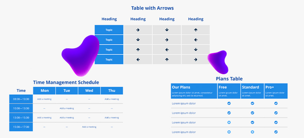Click the left arrow in the fourth Topic row
This screenshot has width=304, height=138.
[x=138, y=60]
